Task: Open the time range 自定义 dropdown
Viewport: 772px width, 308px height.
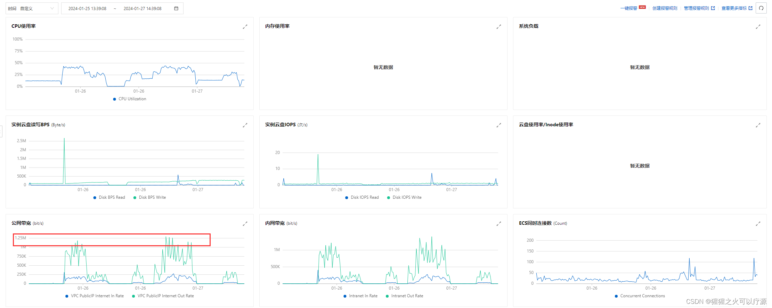Action: (x=32, y=8)
